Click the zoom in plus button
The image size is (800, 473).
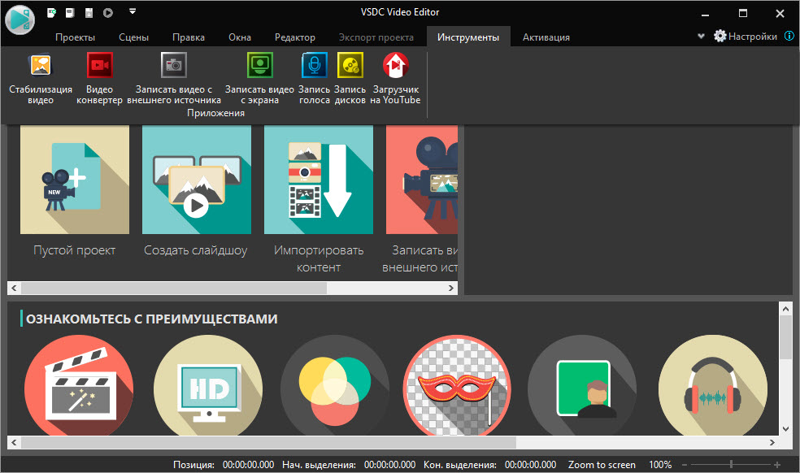777,465
